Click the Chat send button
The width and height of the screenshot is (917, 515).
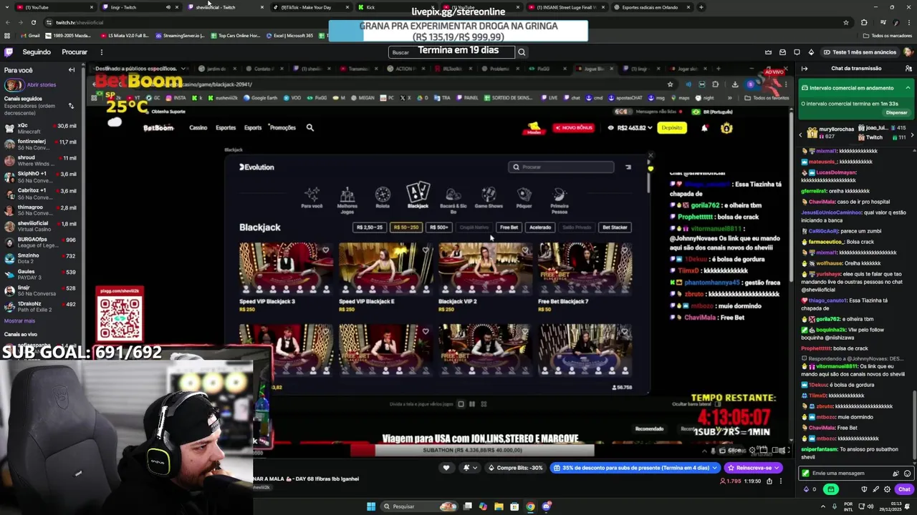(904, 489)
